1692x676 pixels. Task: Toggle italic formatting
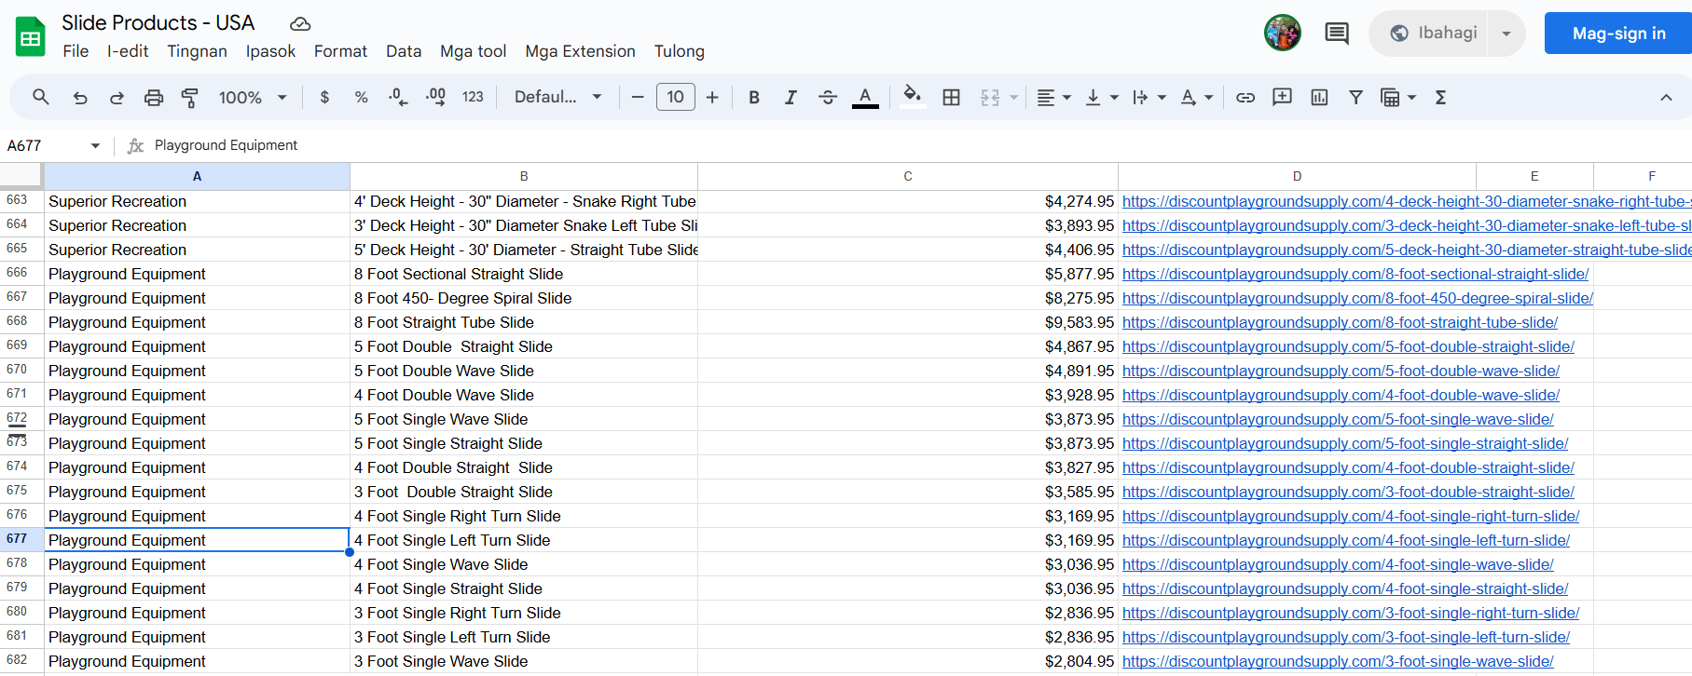pos(791,97)
